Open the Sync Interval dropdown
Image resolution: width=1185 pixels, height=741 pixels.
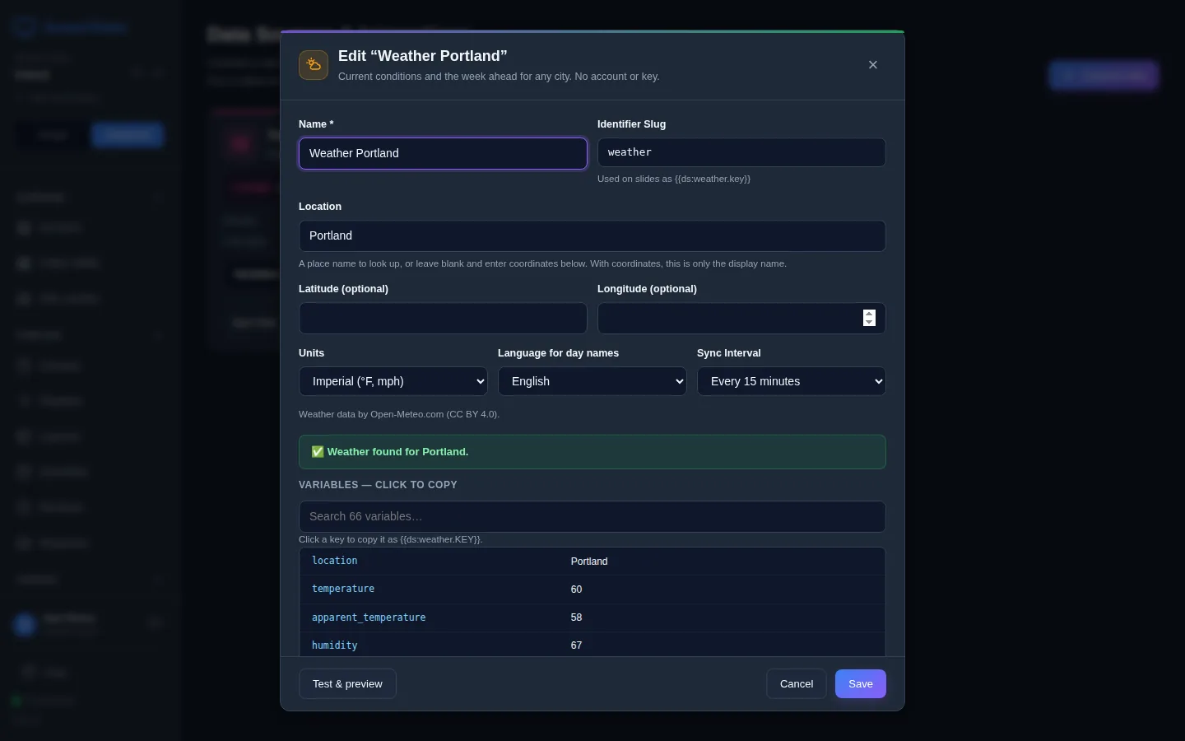pos(792,381)
